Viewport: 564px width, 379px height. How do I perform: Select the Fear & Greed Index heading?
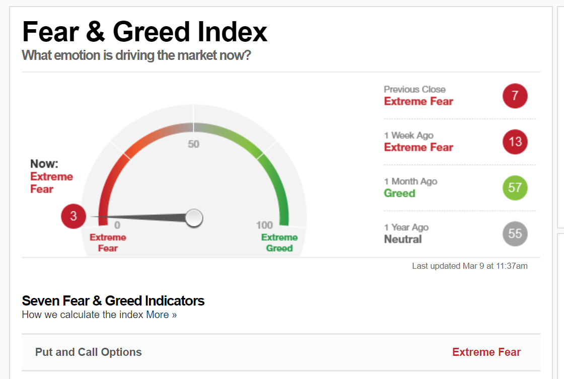145,32
